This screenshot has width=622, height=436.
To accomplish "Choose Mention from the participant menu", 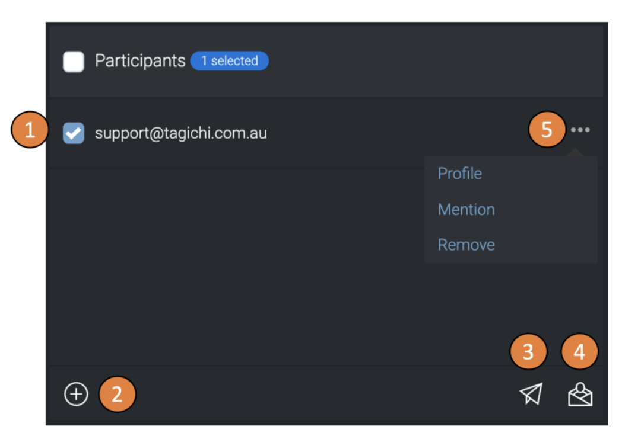I will pos(466,209).
